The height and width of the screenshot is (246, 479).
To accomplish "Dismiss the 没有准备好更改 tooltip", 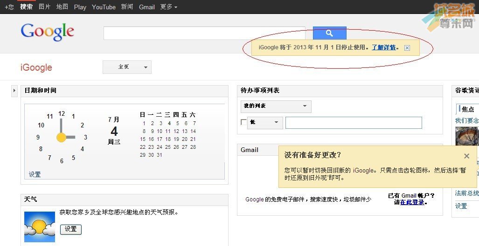I will [x=466, y=156].
